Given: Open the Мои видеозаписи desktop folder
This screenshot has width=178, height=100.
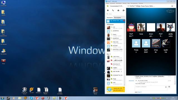Looking at the screenshot, I should tap(3, 33).
